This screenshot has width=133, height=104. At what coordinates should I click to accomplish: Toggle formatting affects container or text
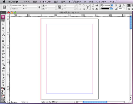point(3,93)
